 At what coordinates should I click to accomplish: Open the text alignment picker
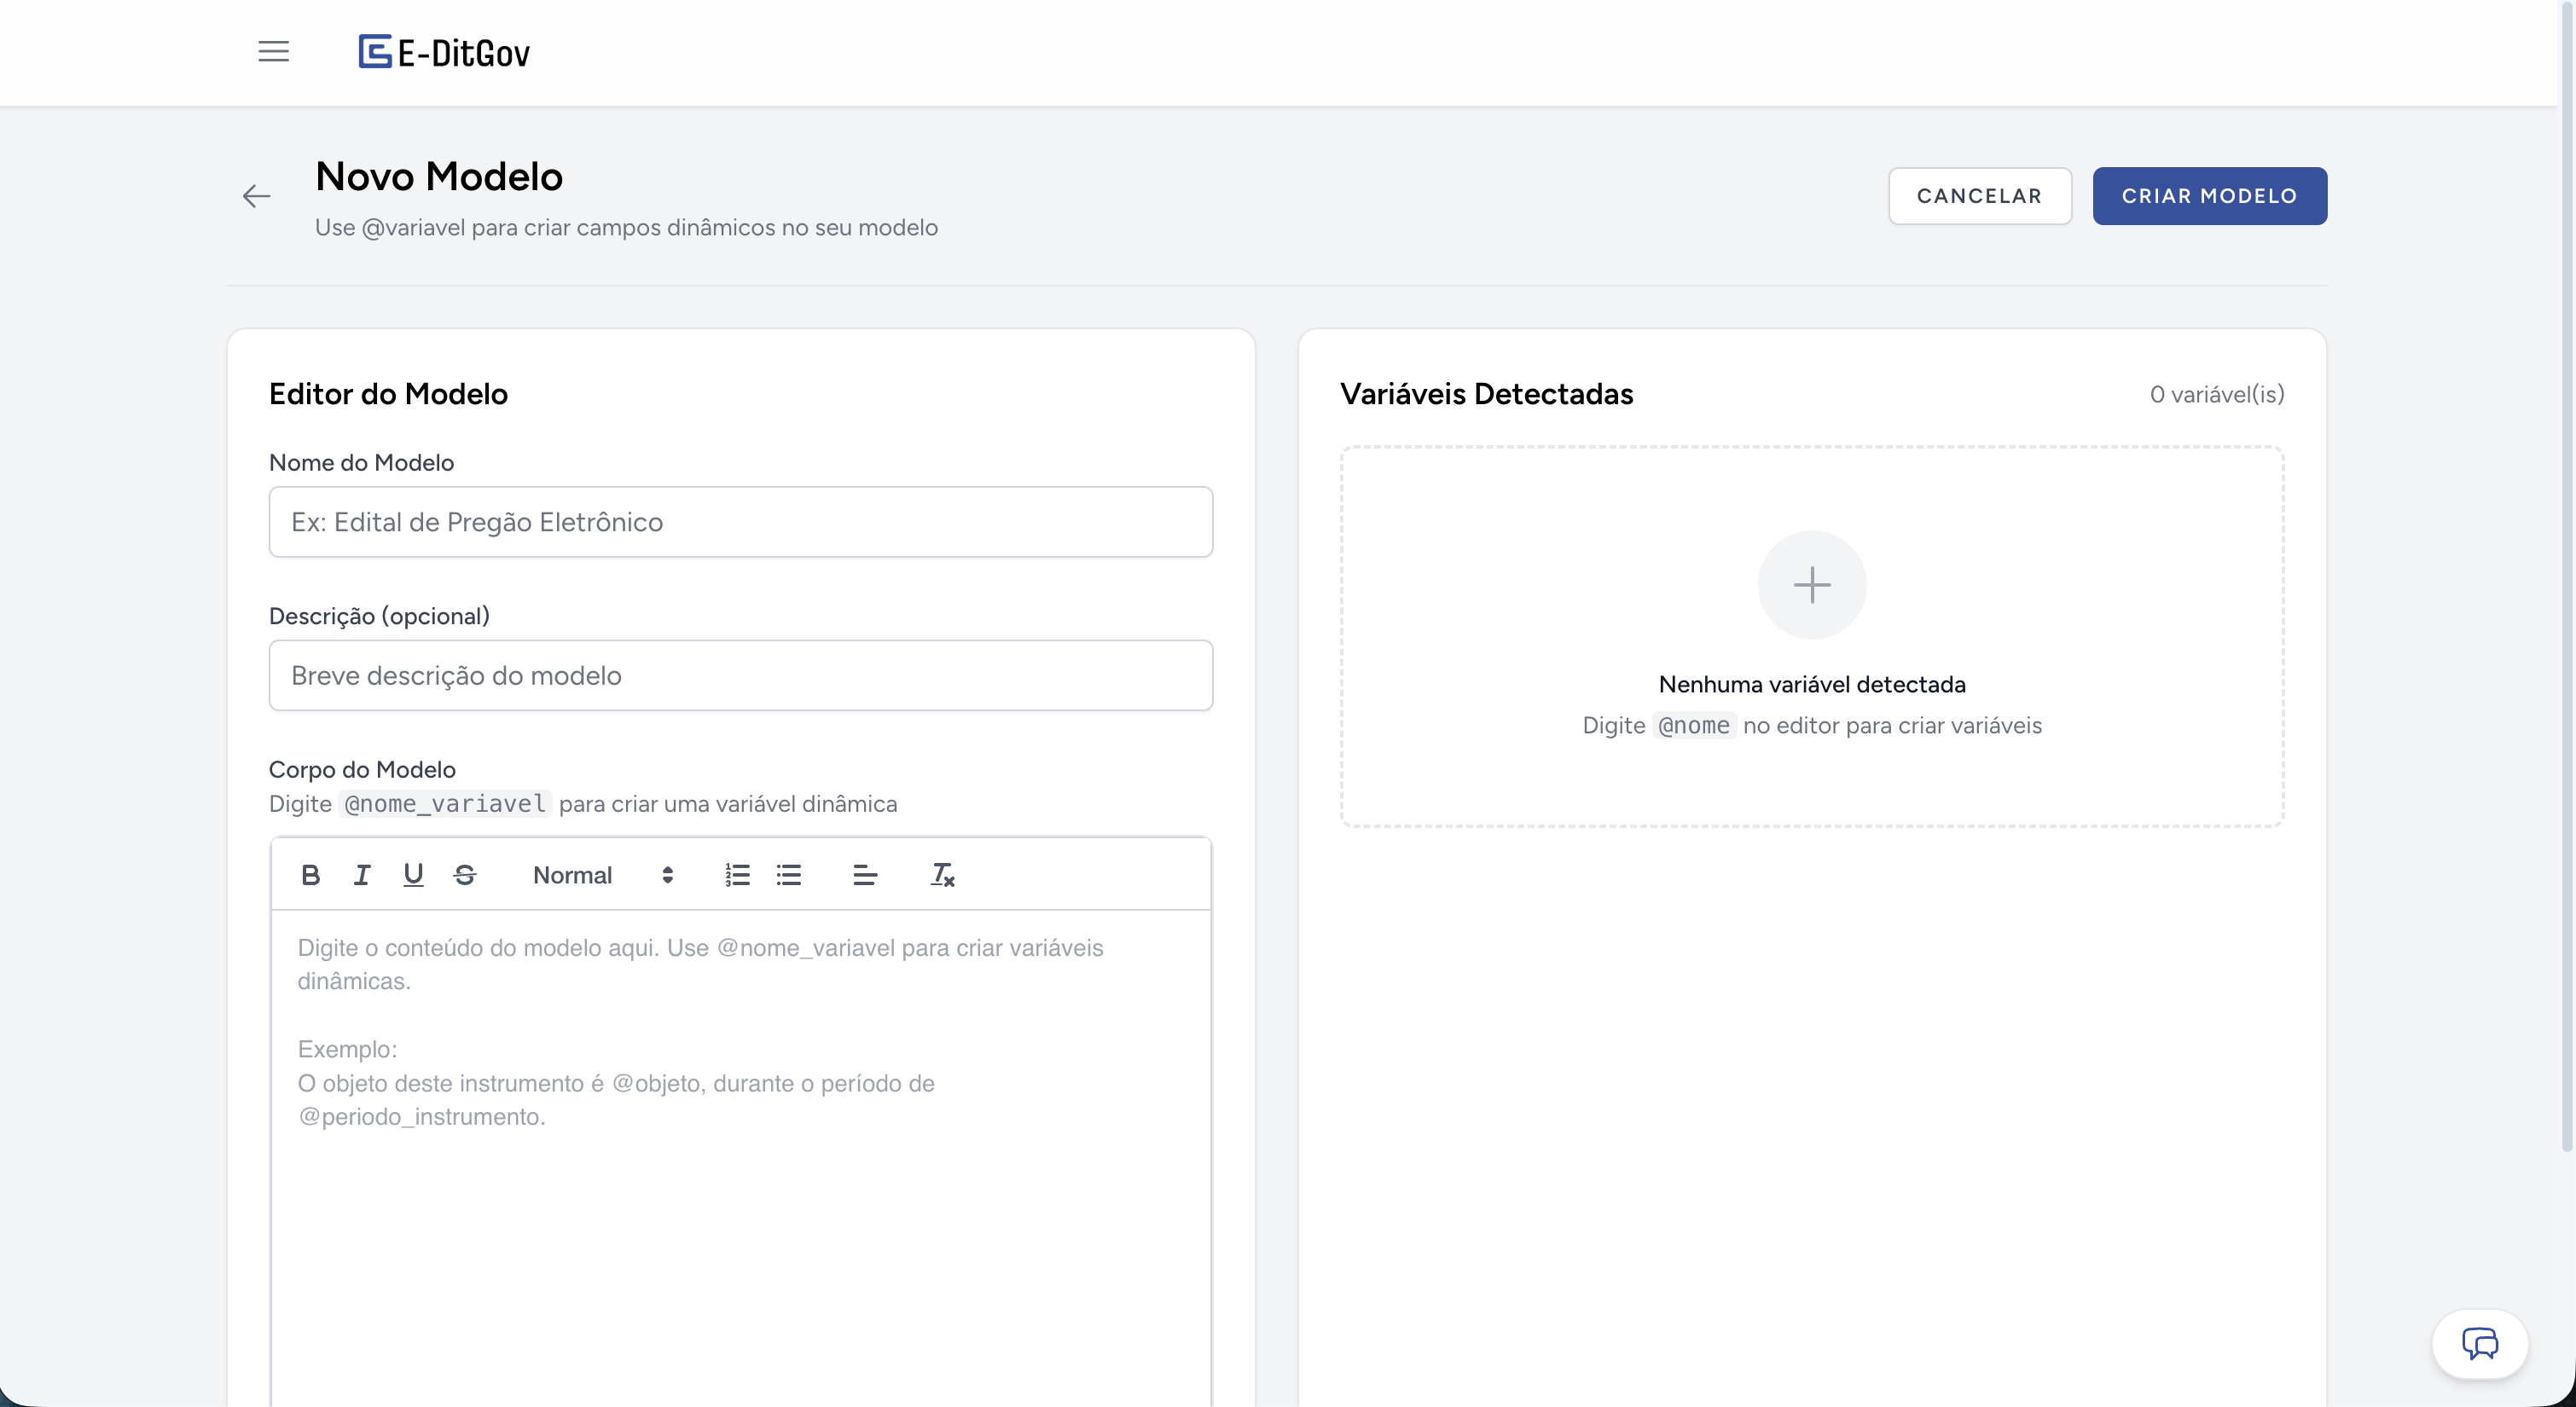[x=865, y=875]
